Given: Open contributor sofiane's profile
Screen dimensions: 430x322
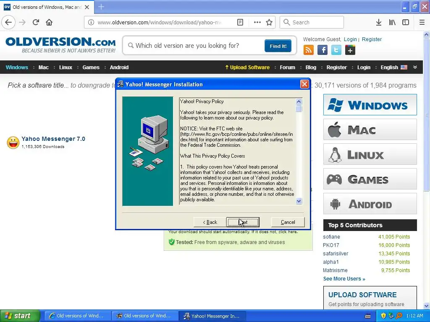Looking at the screenshot, I should click(x=332, y=237).
